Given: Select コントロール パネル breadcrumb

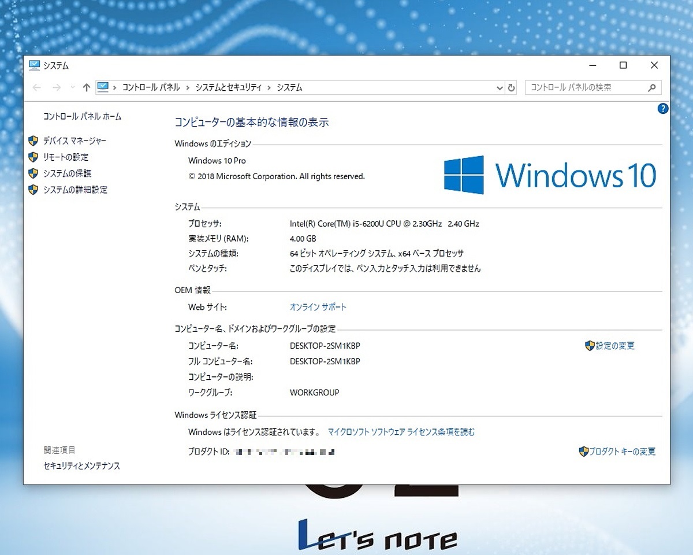Looking at the screenshot, I should click(151, 87).
